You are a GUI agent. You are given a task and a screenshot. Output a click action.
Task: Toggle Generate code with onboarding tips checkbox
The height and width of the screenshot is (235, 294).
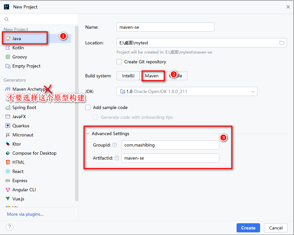(x=96, y=117)
